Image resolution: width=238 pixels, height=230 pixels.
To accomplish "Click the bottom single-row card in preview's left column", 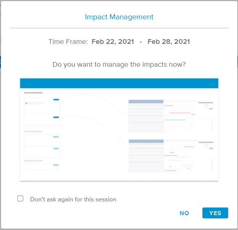I will click(x=42, y=166).
